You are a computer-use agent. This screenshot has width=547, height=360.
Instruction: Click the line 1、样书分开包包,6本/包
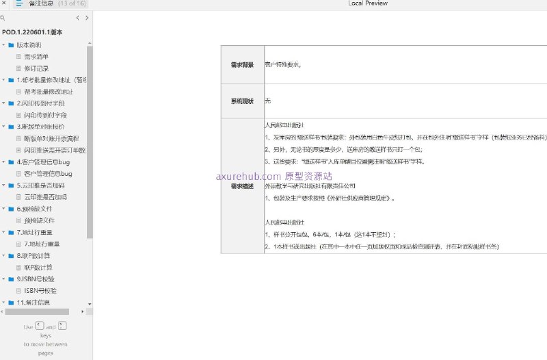click(330, 234)
